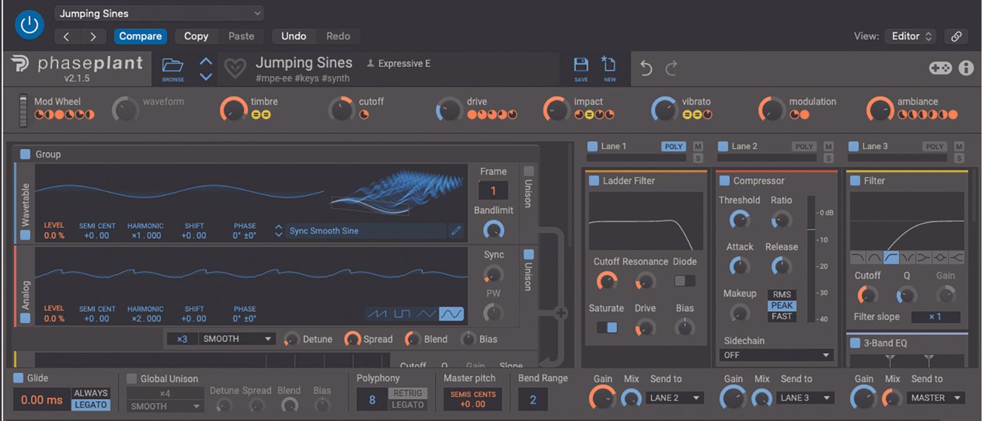This screenshot has height=421, width=983.
Task: Click the Ladder Filter Cutoff knob
Action: (606, 281)
